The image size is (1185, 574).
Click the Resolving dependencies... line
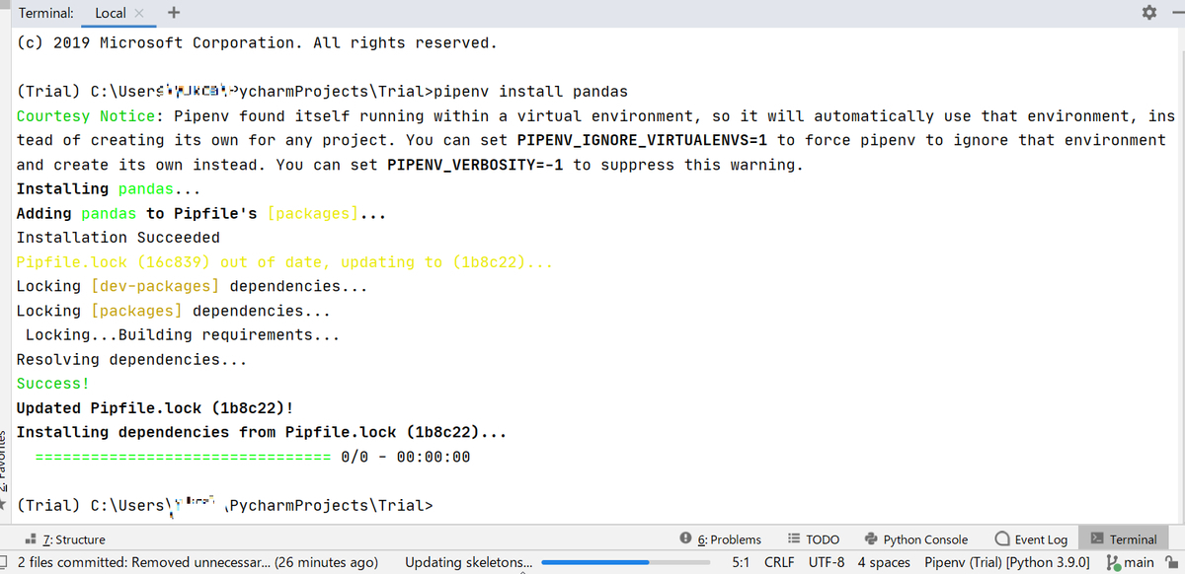tap(131, 359)
